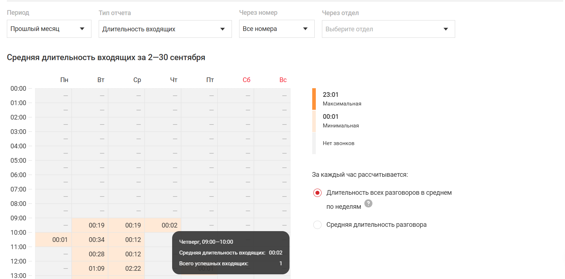Click the 00:28 cell on Tuesday

[90, 254]
